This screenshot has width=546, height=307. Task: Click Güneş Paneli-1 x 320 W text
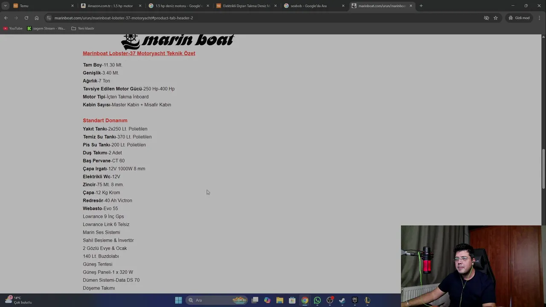[x=108, y=272]
